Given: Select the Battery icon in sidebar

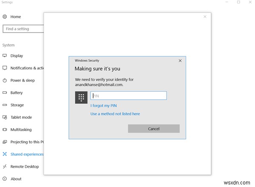Looking at the screenshot, I should click(5, 92).
